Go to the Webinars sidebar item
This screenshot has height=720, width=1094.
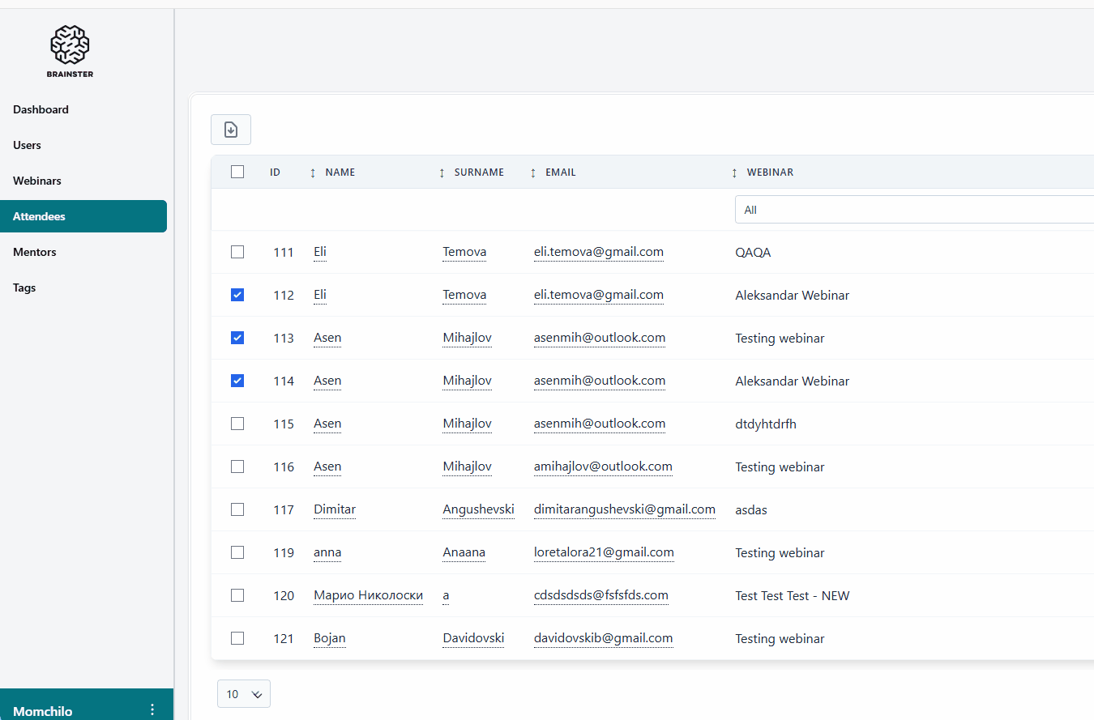(x=37, y=181)
